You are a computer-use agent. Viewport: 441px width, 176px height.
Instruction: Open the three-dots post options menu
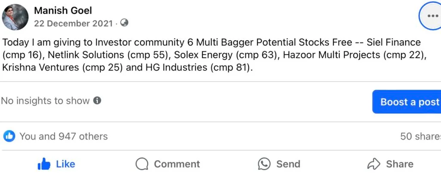pos(431,16)
